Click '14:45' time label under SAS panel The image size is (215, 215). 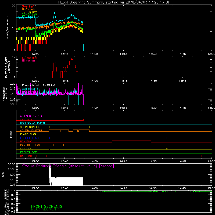(x=182, y=188)
